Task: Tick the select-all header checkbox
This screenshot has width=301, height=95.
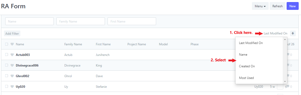Action: pyautogui.click(x=7, y=44)
